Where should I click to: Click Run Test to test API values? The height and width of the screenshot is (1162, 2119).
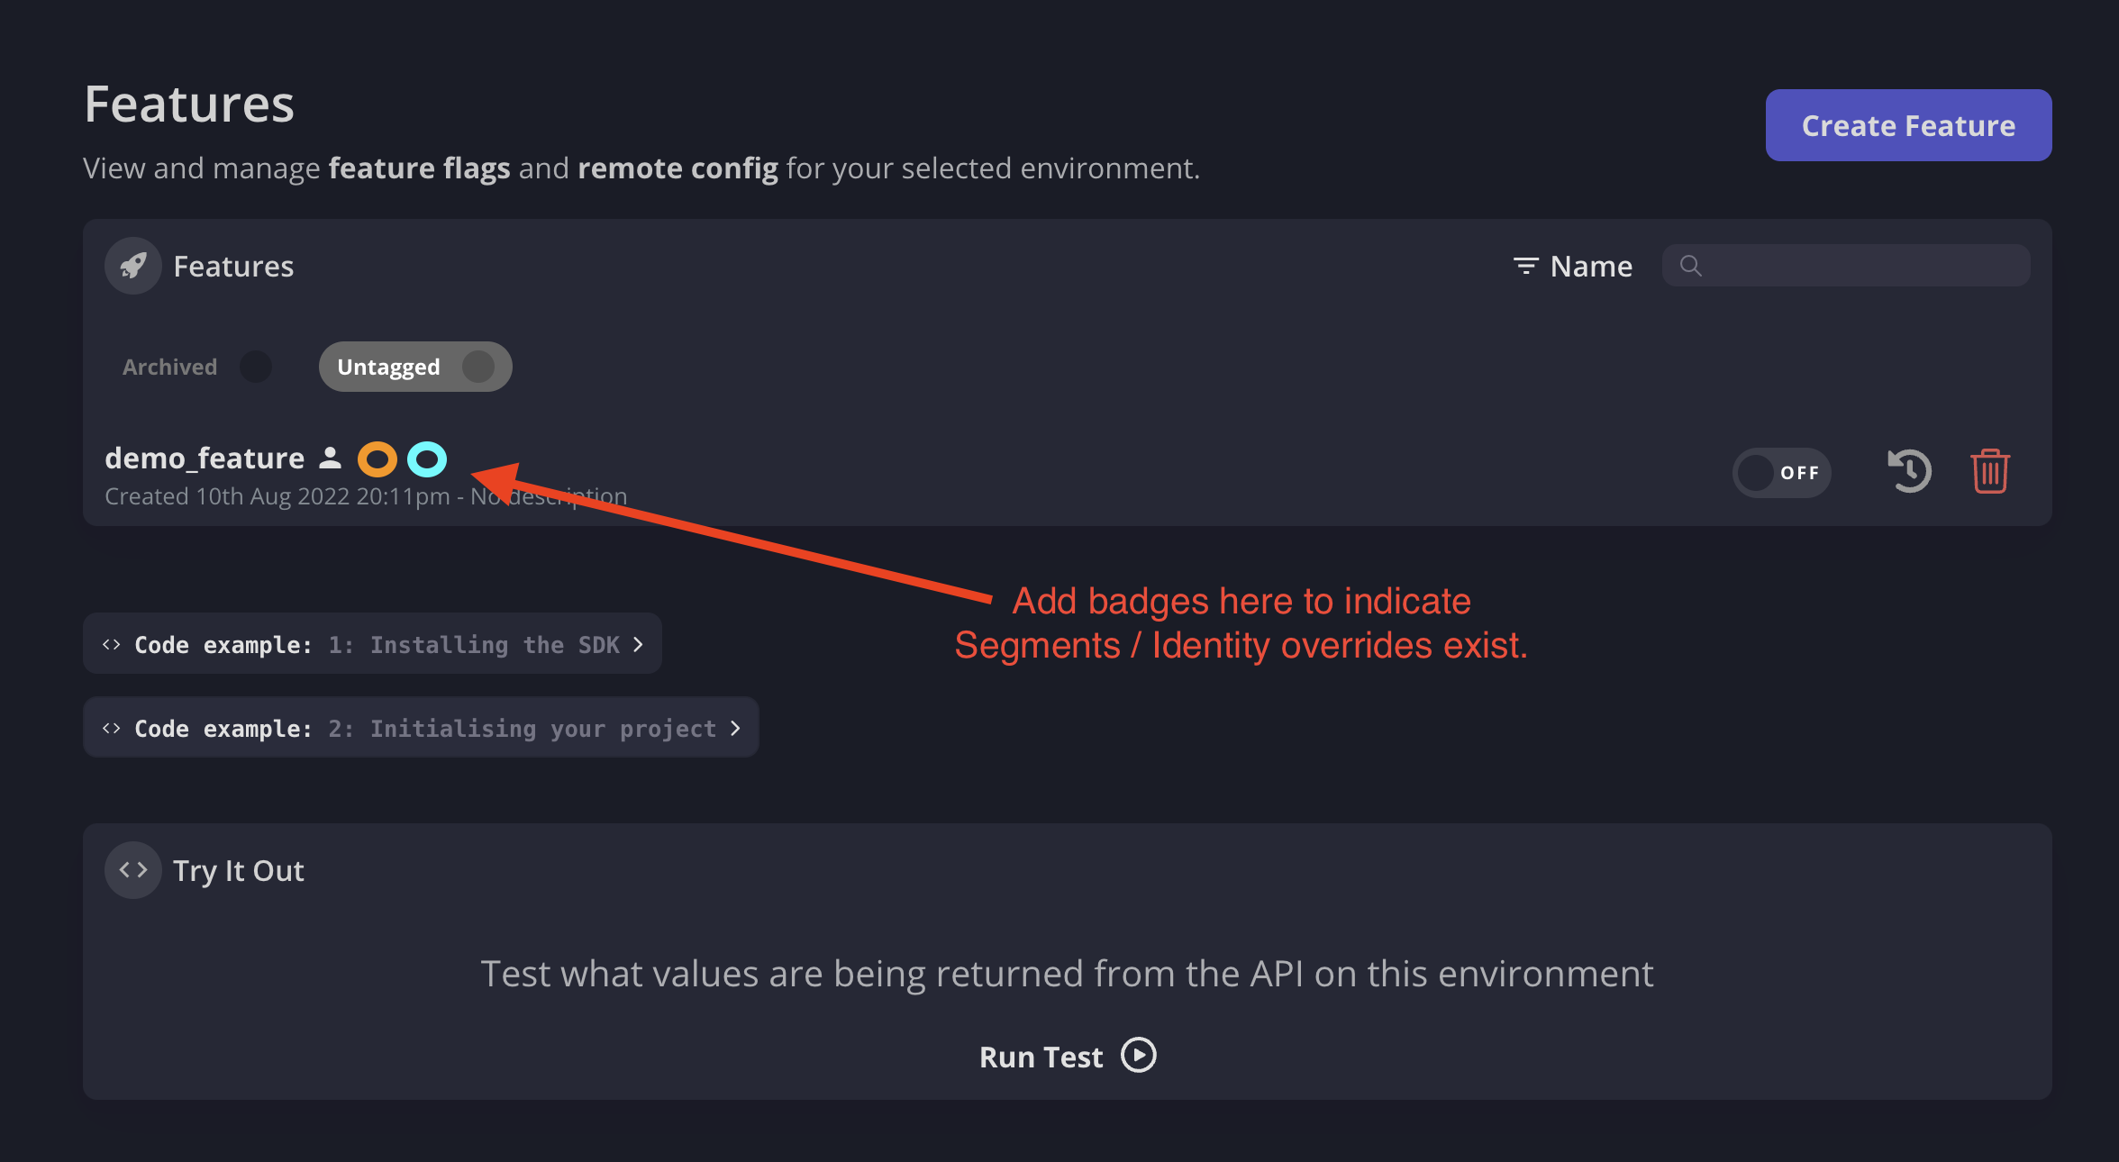1041,1055
